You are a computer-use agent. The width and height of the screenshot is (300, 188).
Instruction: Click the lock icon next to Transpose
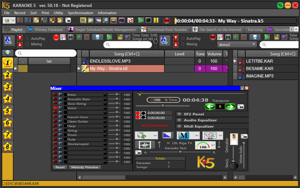click(x=241, y=107)
